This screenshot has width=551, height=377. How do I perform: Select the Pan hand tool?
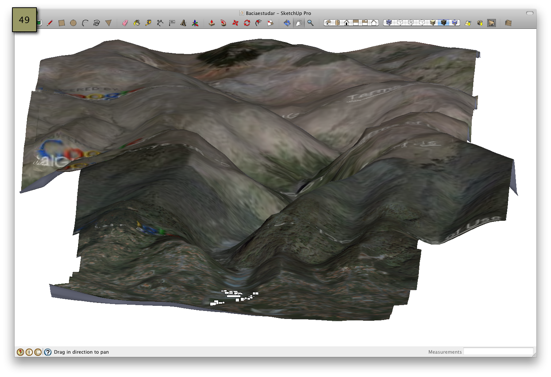click(298, 23)
